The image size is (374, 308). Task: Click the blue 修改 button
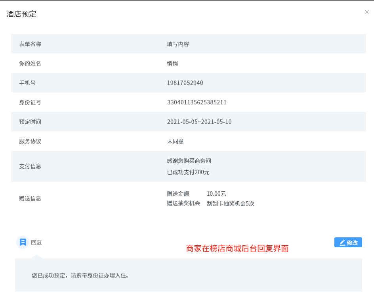click(x=348, y=242)
